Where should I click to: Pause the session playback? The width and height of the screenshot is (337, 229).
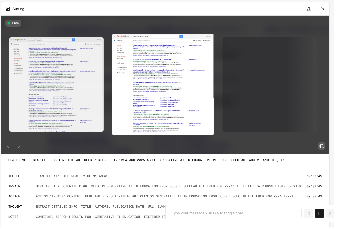tap(319, 213)
